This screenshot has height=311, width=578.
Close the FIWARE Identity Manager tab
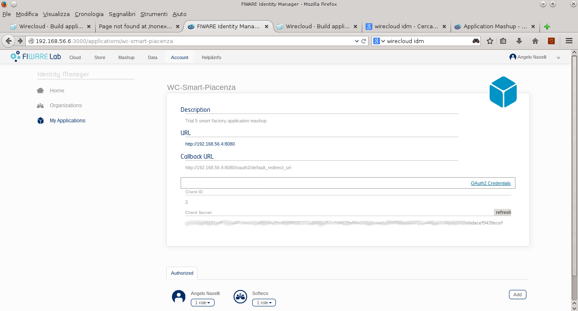click(267, 27)
